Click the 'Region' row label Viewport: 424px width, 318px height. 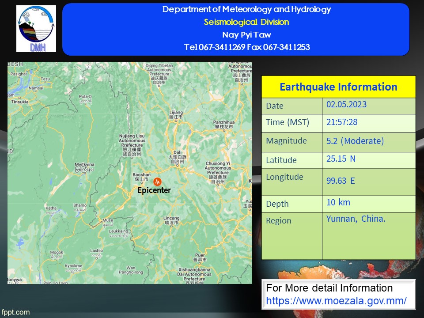[x=279, y=221]
